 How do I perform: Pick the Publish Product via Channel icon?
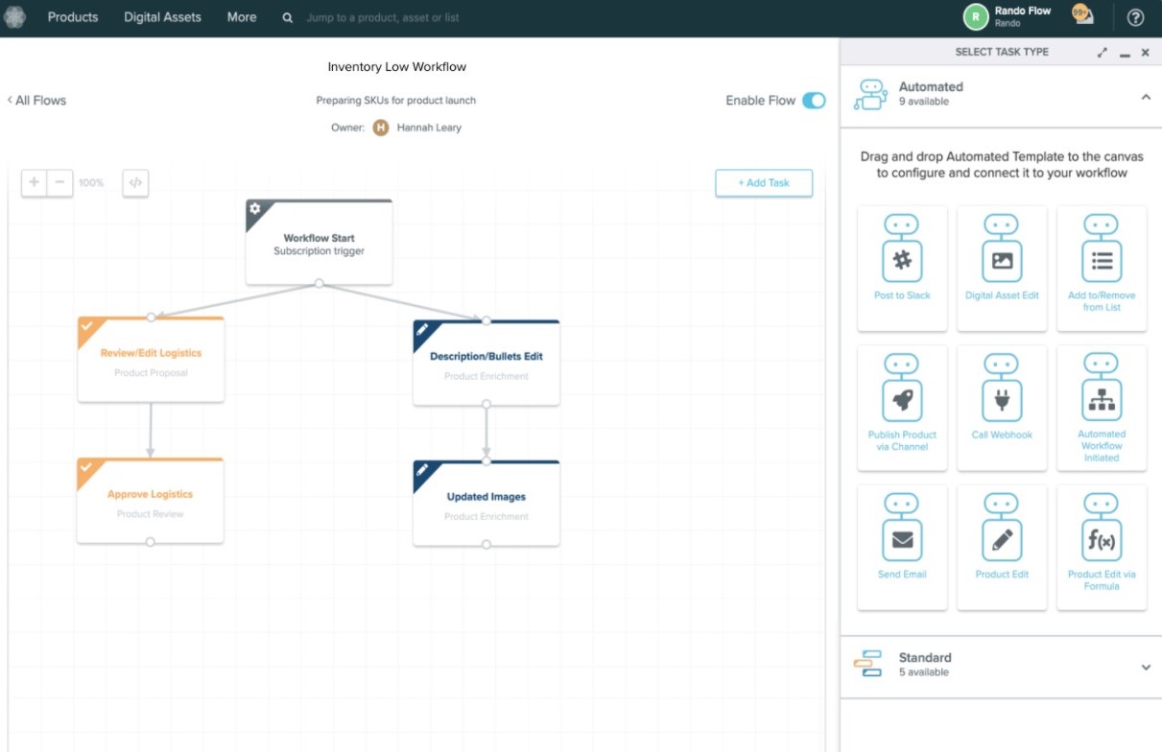coord(902,399)
